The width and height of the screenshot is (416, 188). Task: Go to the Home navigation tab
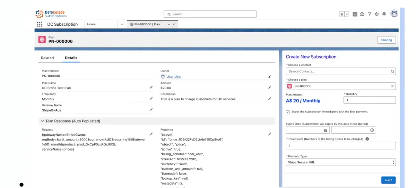point(92,24)
